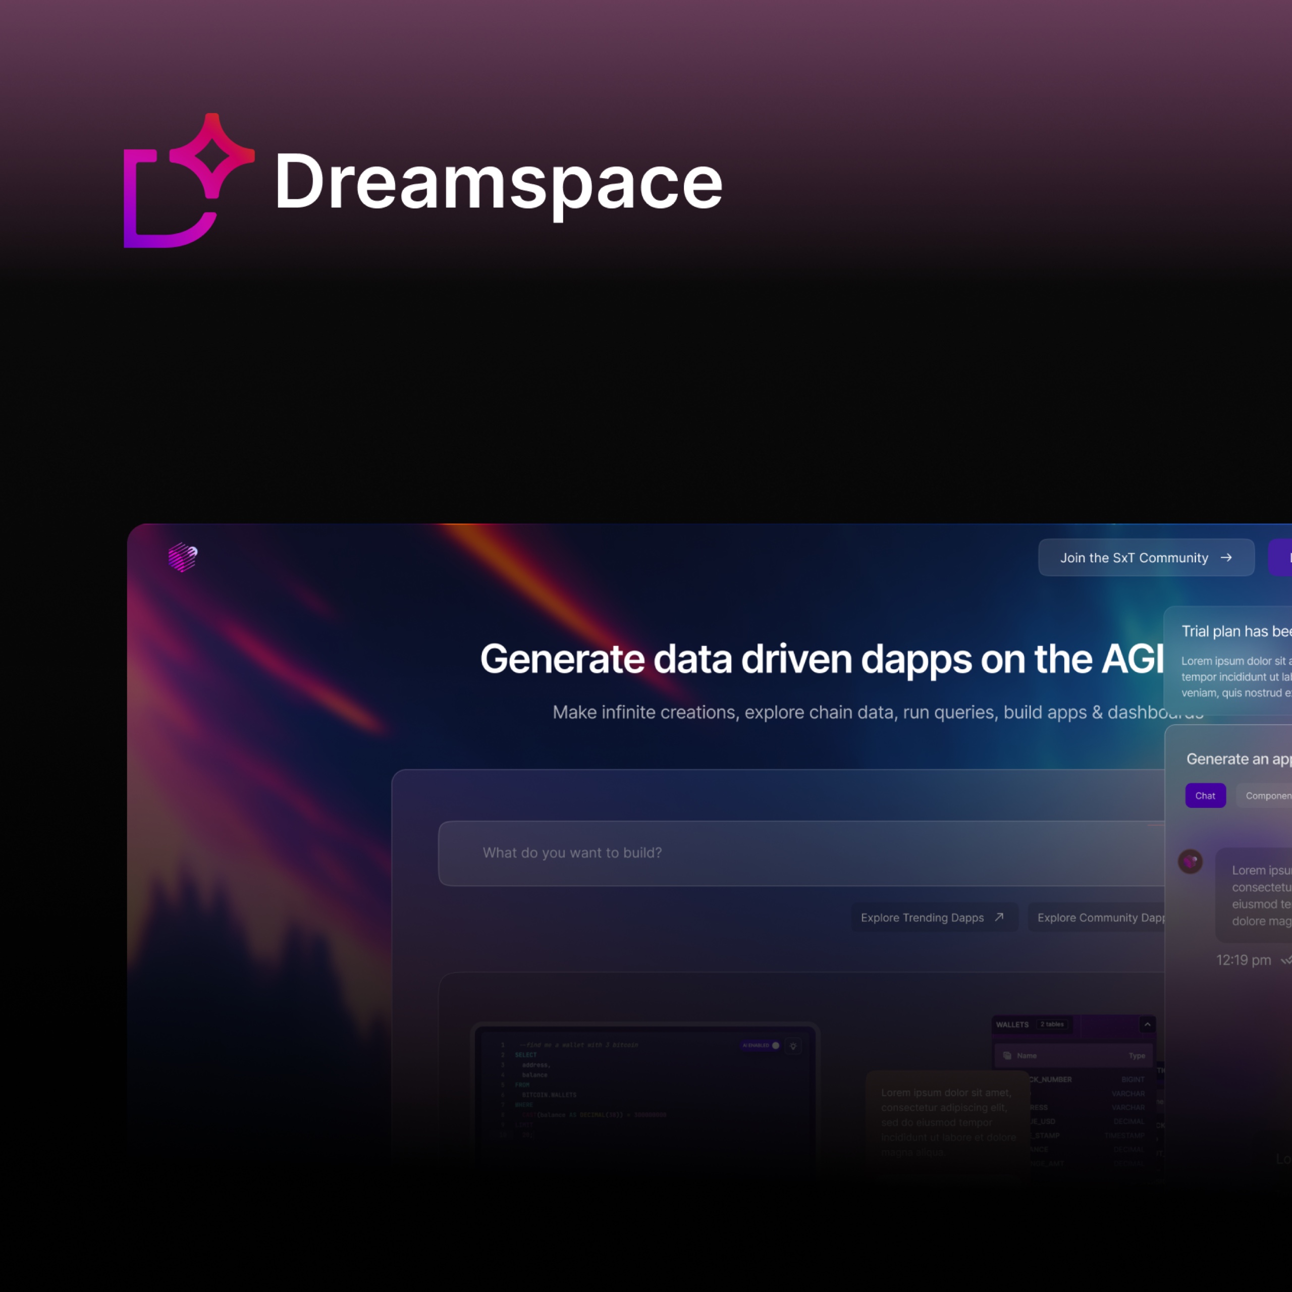Click the Name column header to sort
This screenshot has width=1292, height=1292.
coord(1027,1056)
